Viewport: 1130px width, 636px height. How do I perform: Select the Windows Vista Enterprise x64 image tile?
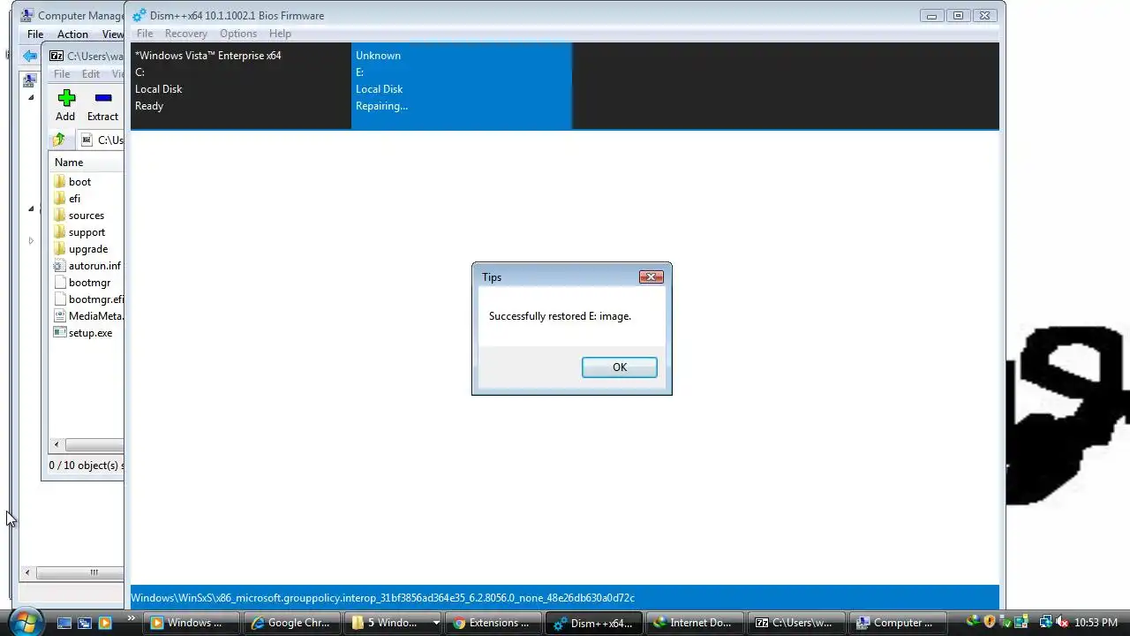241,86
